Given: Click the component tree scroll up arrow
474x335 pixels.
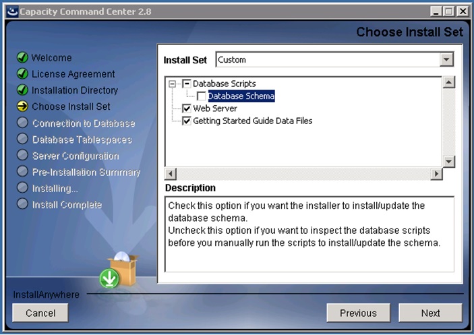Looking at the screenshot, I should 449,82.
